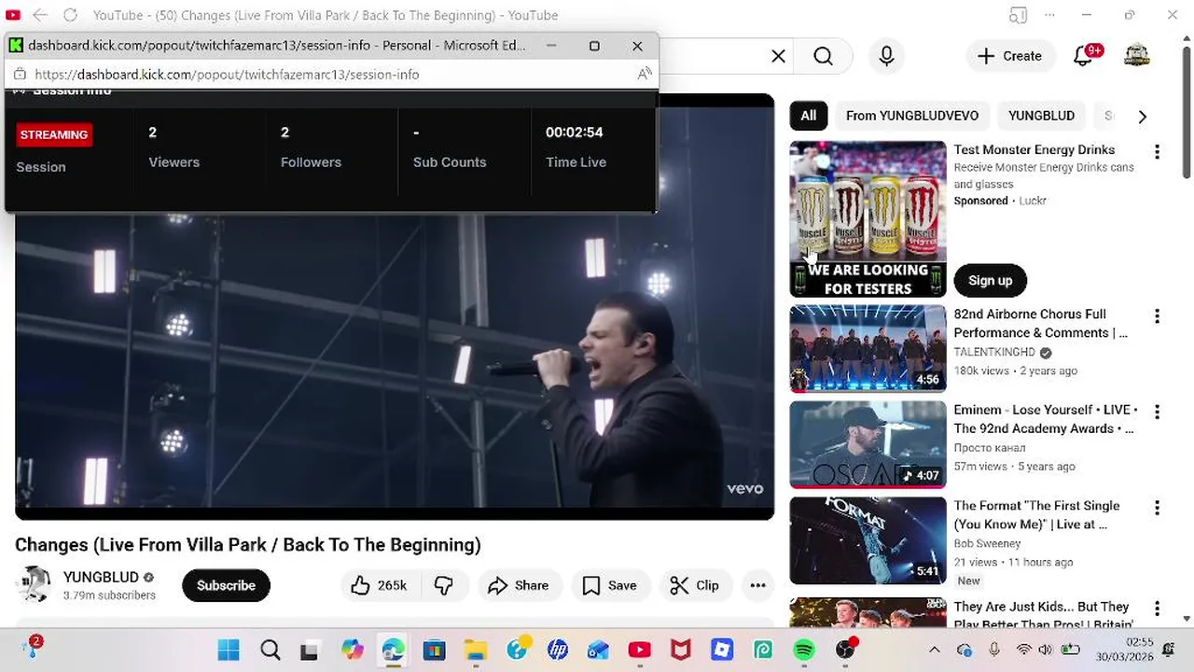Open options for Eminem Lose Yourself video
The width and height of the screenshot is (1194, 672).
[1157, 412]
